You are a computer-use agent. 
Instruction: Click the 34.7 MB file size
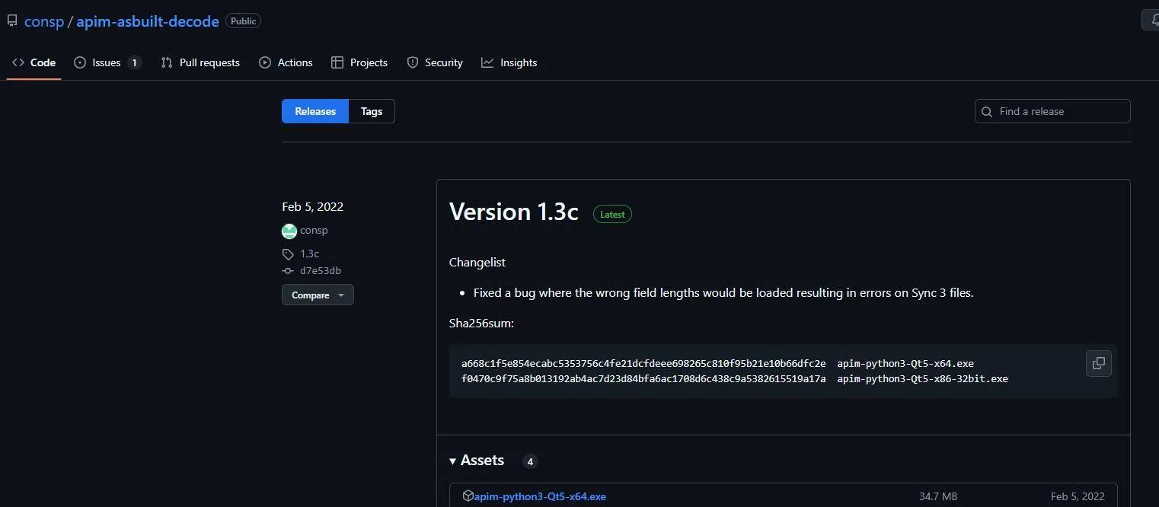938,496
